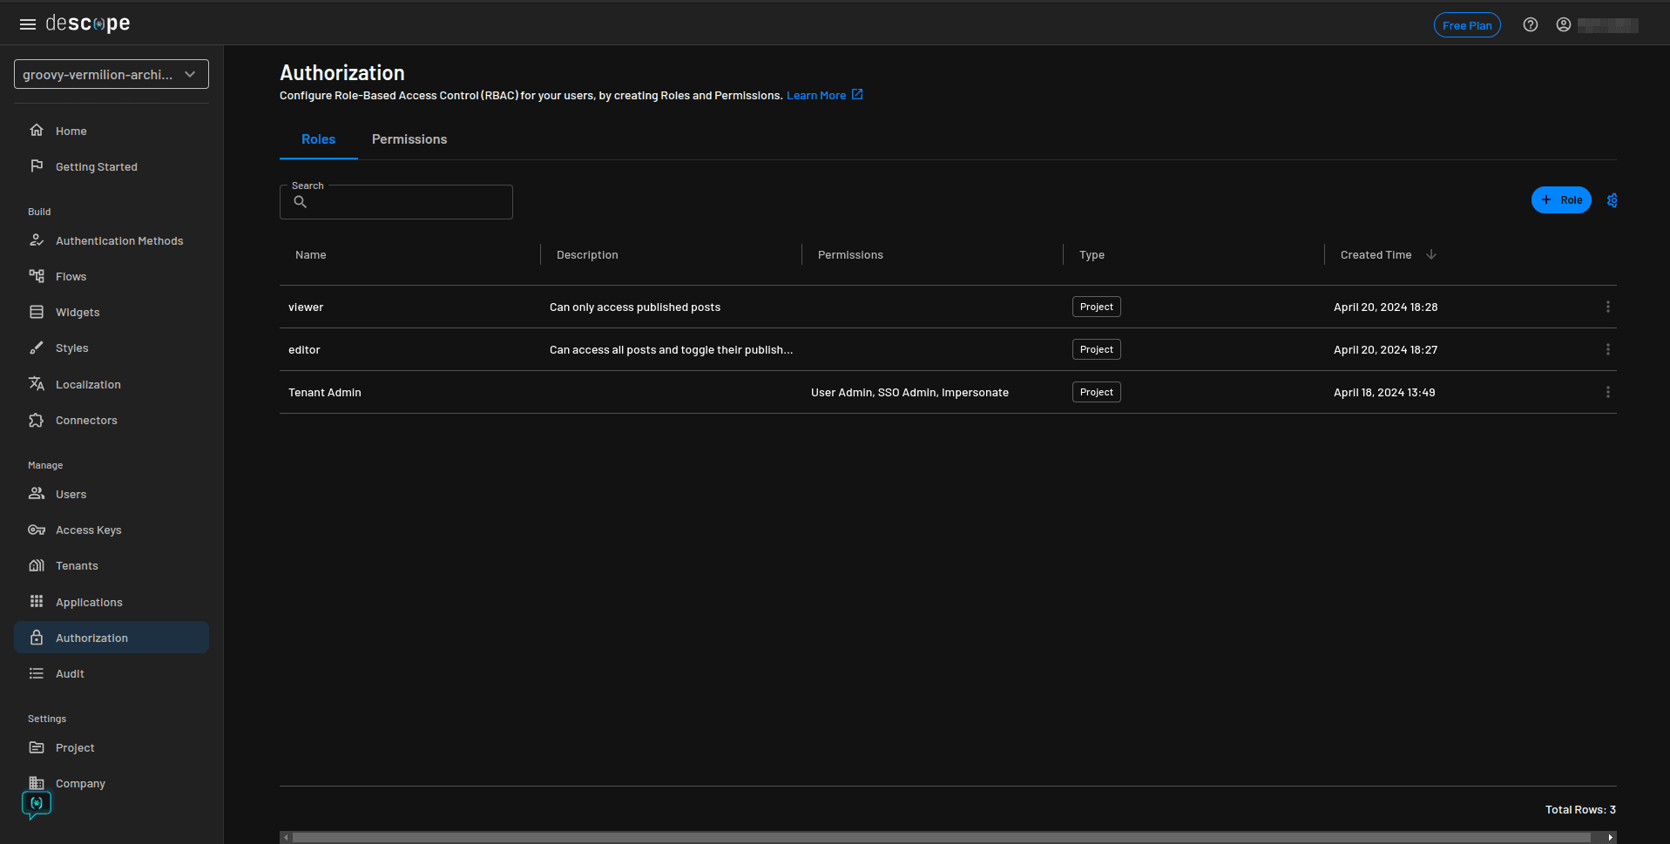
Task: Switch to the Permissions tab
Action: [x=409, y=139]
